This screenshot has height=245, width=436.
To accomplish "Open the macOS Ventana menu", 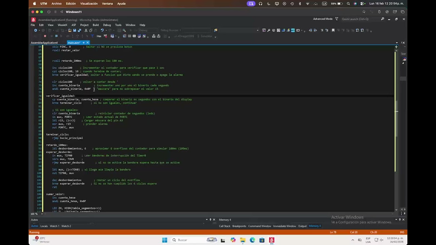I will coord(107,3).
